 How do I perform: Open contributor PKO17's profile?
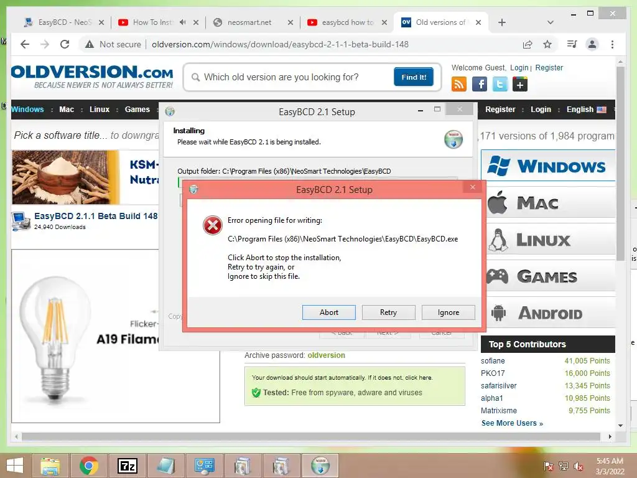tap(493, 373)
